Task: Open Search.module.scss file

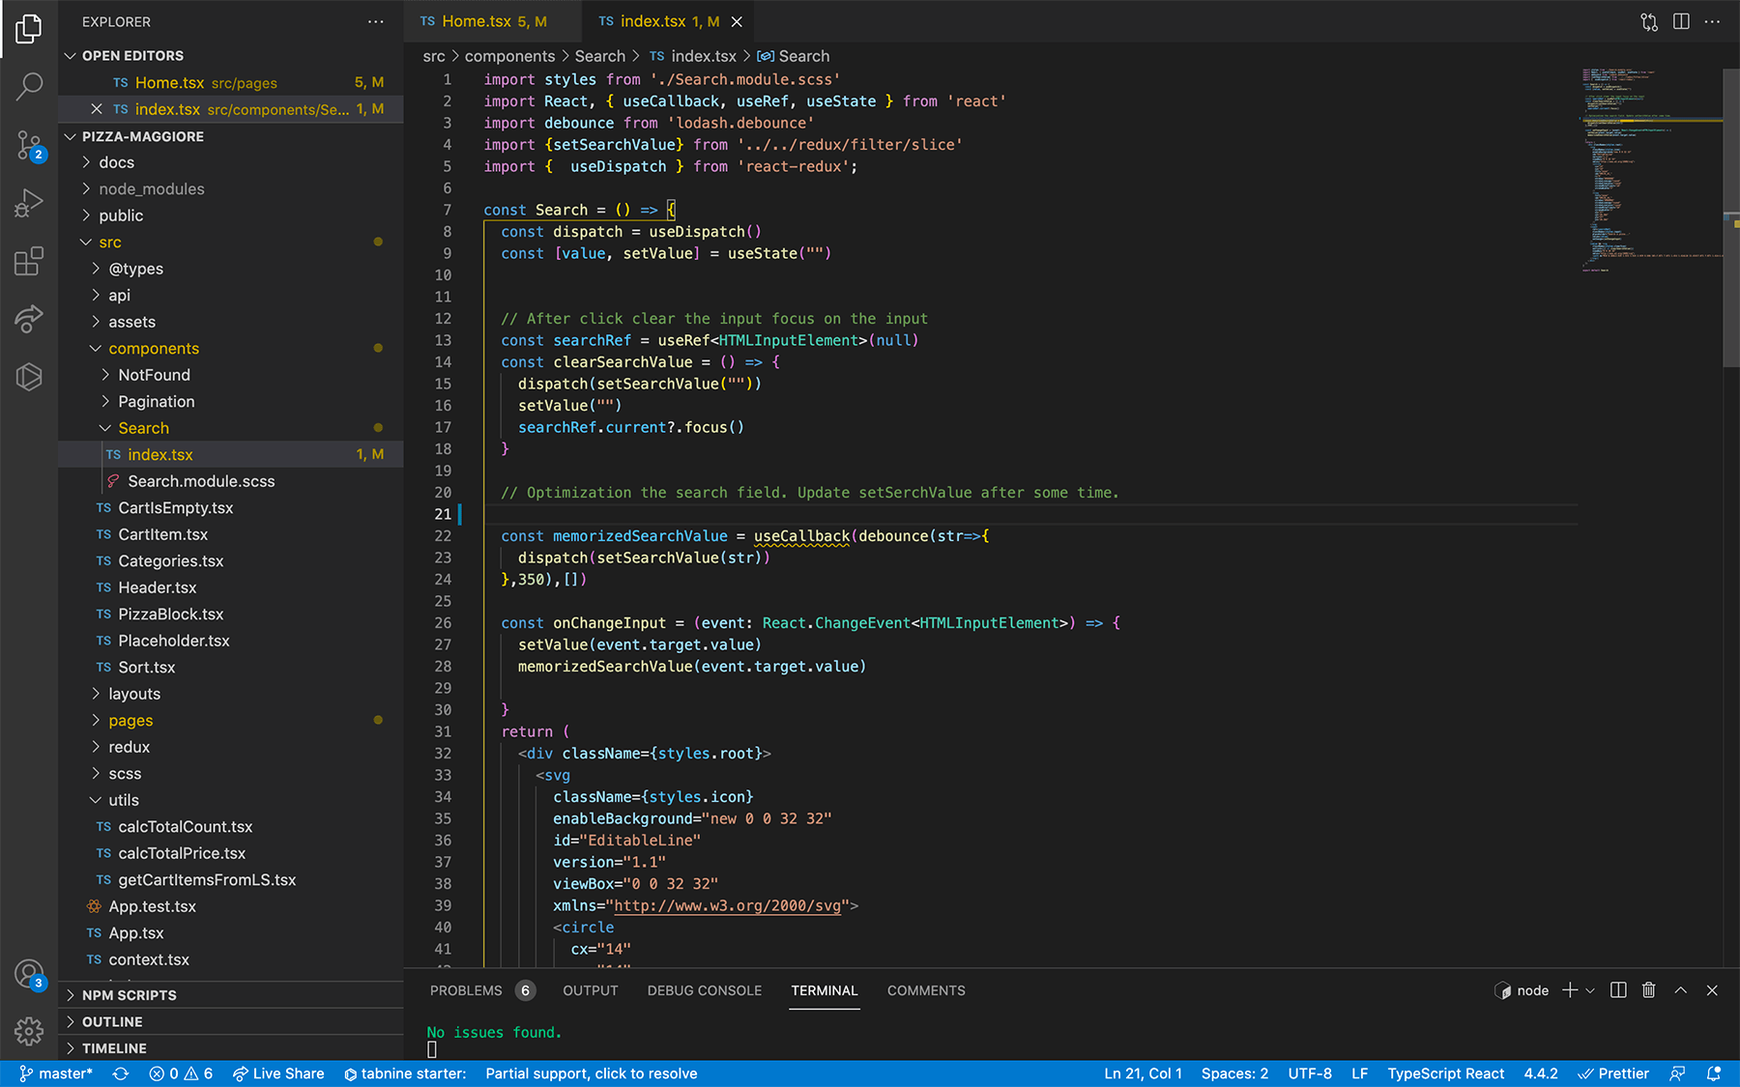Action: coord(231,481)
